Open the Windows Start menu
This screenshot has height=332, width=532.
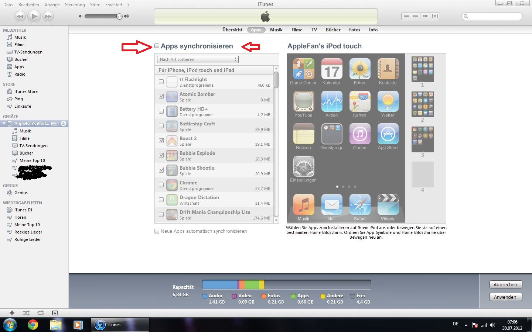10,325
